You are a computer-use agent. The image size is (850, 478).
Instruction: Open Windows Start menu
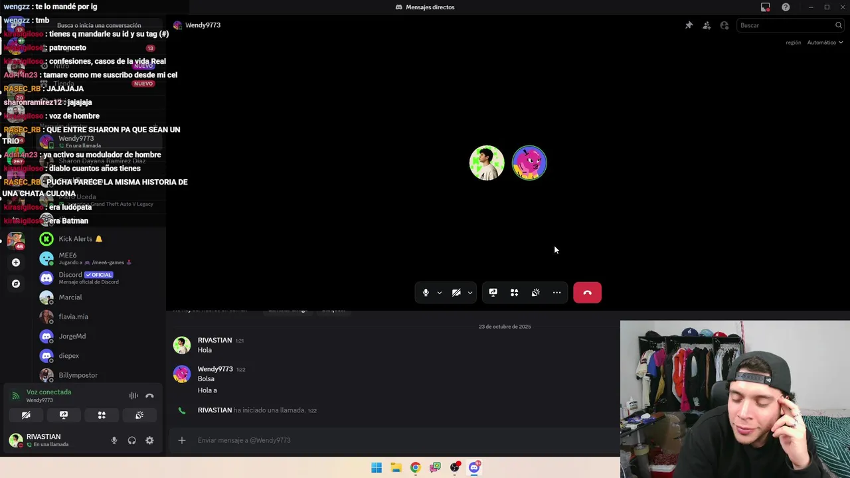[x=377, y=467]
